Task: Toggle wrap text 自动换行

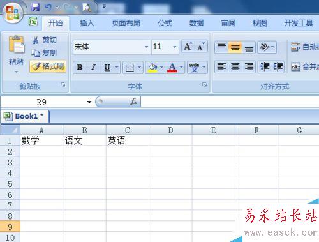Action: pos(304,47)
